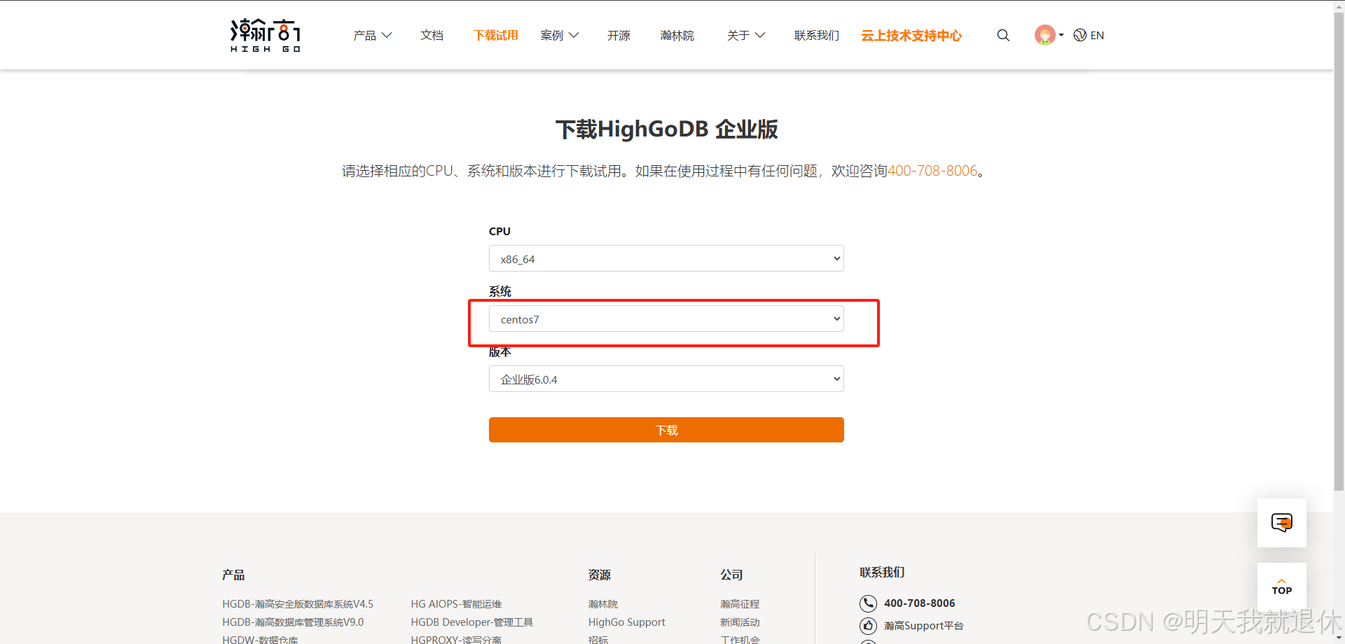Viewport: 1345px width, 644px height.
Task: Click footer phone number 400-708-8006
Action: (x=920, y=603)
